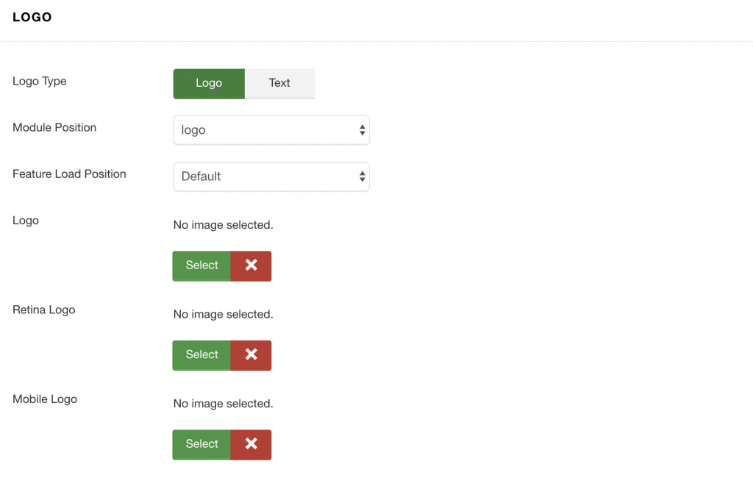Open the Module Position dropdown

(271, 129)
